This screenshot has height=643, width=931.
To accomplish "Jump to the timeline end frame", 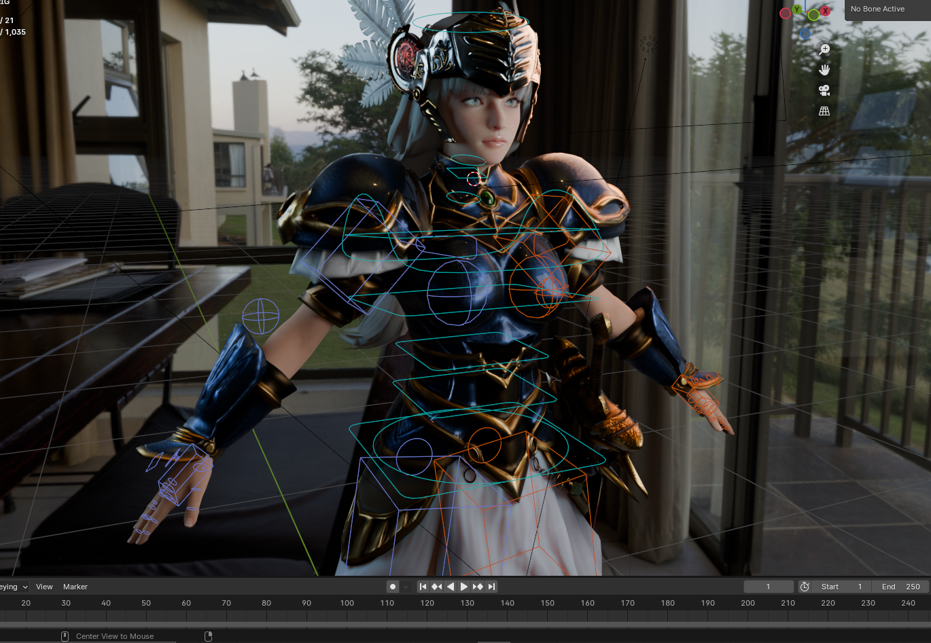I will [x=491, y=587].
